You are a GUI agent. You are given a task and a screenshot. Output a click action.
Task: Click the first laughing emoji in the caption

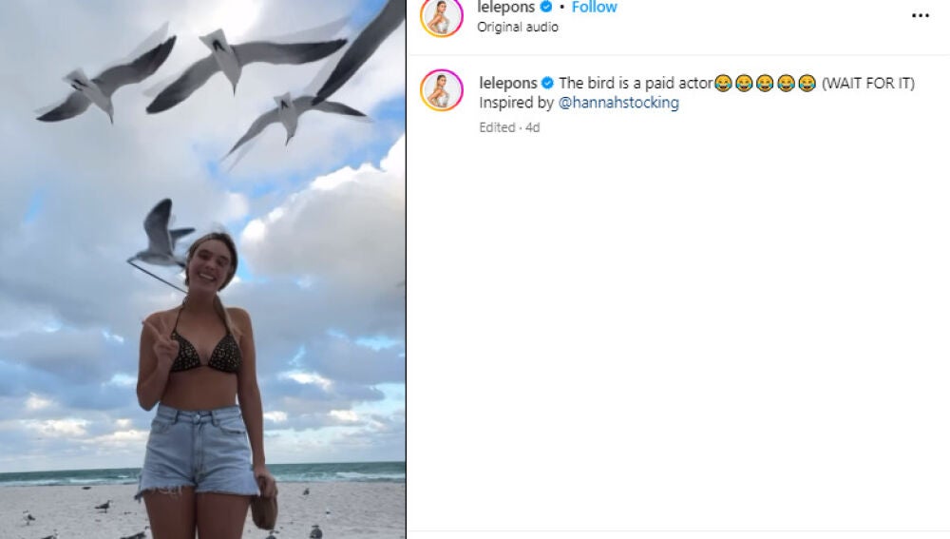point(723,84)
